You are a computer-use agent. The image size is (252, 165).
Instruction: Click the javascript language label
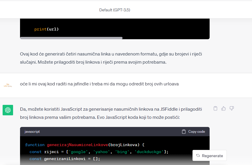tap(32, 132)
